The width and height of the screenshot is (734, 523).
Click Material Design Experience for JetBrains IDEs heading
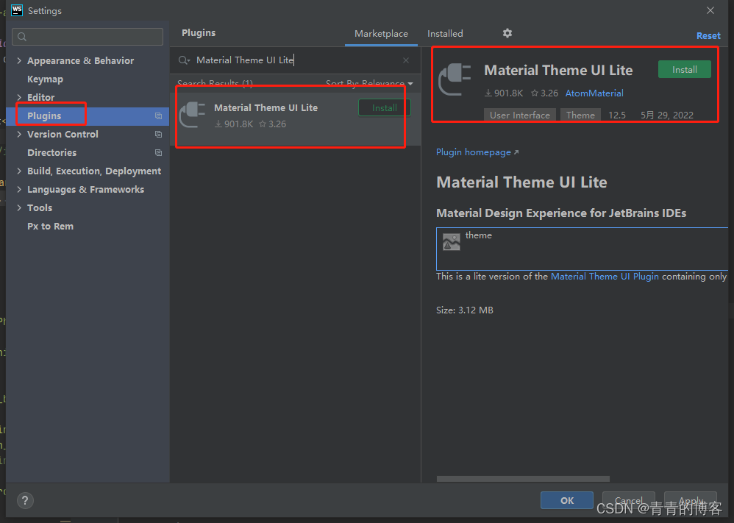pos(561,213)
